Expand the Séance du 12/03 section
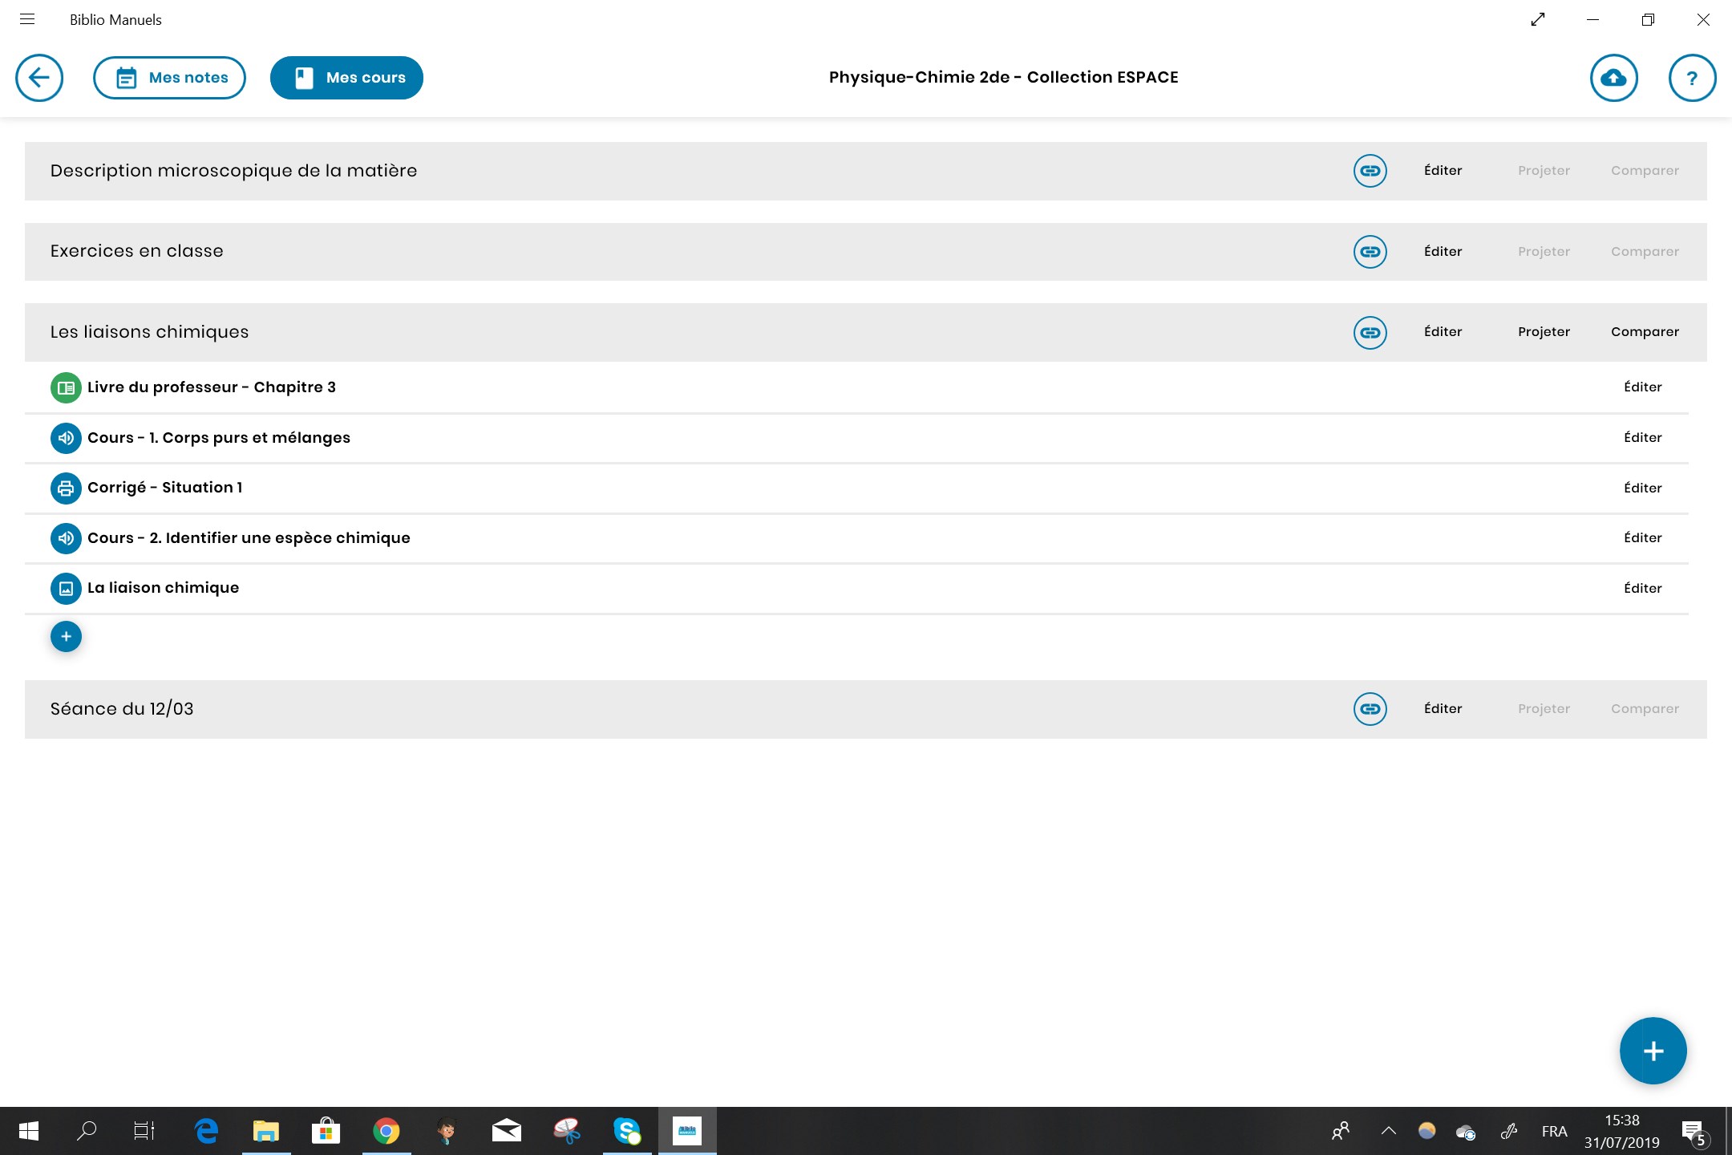The width and height of the screenshot is (1732, 1155). coord(122,709)
